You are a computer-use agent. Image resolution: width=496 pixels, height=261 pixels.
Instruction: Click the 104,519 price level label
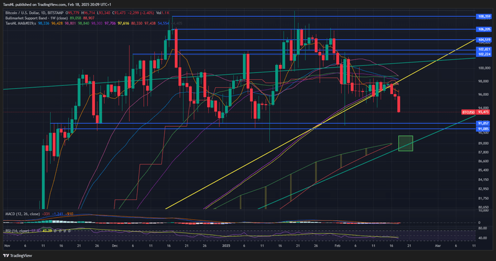[484, 40]
